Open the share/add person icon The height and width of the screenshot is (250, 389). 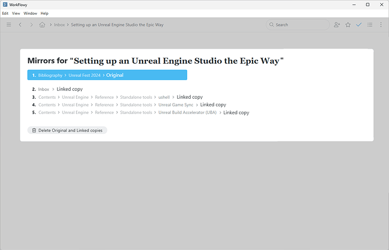337,25
